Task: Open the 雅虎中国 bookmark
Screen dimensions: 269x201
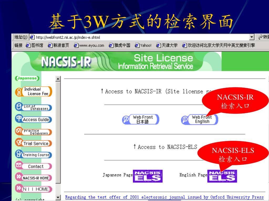Action: tap(120, 45)
